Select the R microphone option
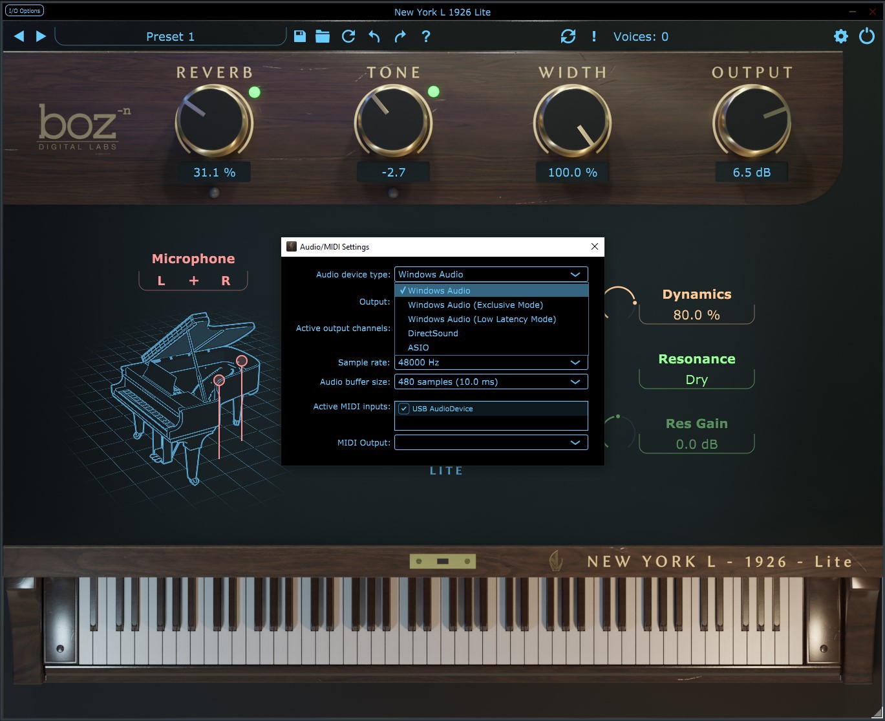 (x=226, y=281)
